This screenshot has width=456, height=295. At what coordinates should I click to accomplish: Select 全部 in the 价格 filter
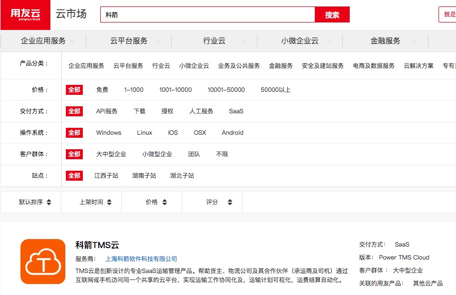click(x=74, y=90)
